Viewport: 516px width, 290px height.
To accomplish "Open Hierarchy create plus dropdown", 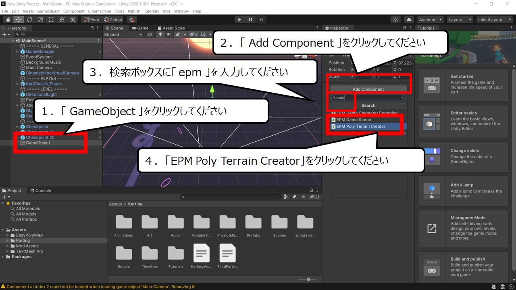I will point(6,35).
